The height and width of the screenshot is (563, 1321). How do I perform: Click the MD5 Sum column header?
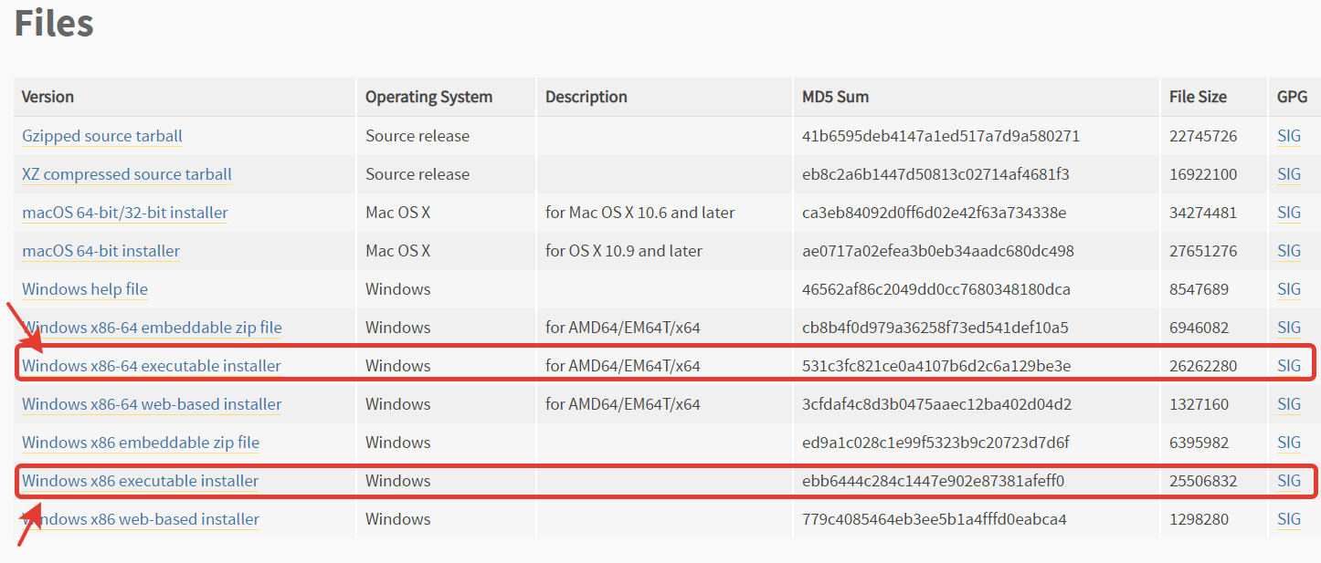pyautogui.click(x=836, y=97)
